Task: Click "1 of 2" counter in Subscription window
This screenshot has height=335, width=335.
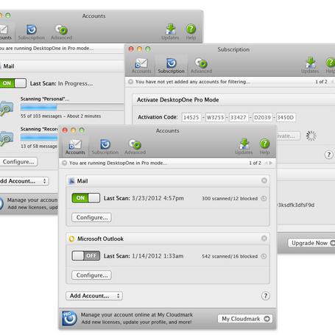Action: [321, 82]
